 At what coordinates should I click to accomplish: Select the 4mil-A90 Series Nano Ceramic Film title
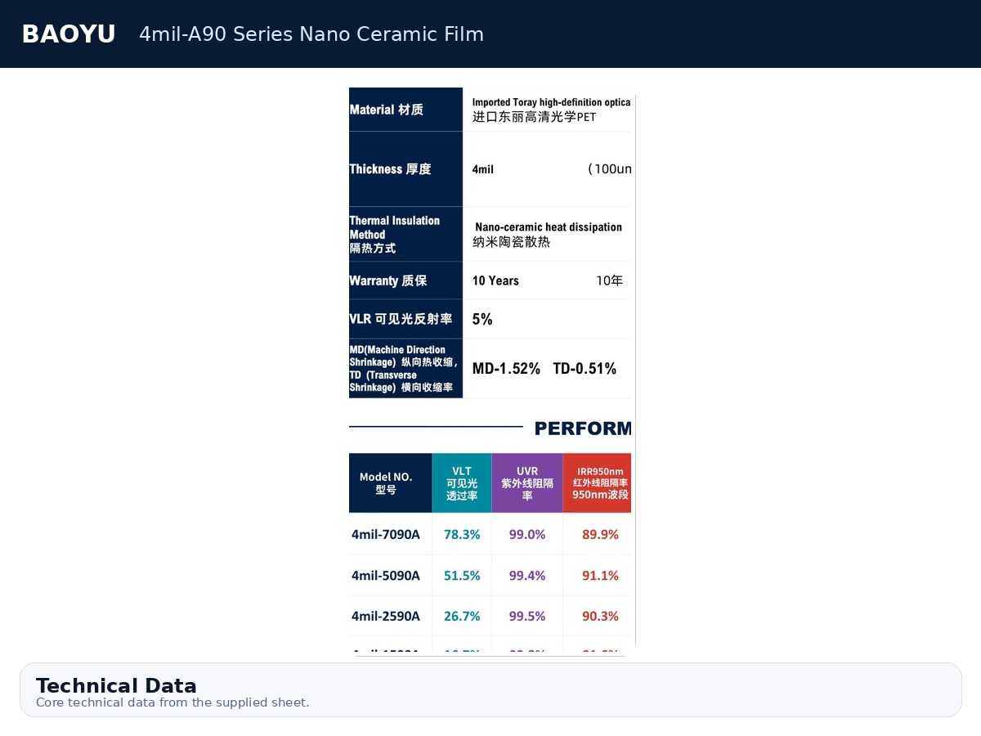311,34
